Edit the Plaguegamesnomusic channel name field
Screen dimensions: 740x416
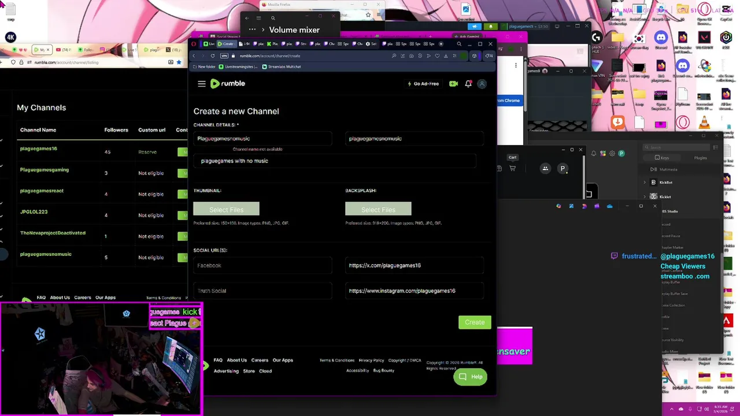(262, 139)
